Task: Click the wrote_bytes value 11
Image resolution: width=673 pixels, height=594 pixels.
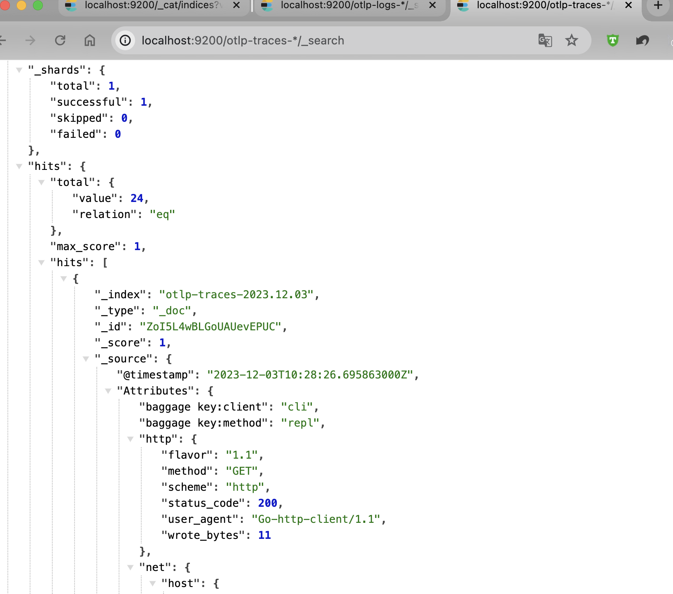Action: [x=264, y=535]
